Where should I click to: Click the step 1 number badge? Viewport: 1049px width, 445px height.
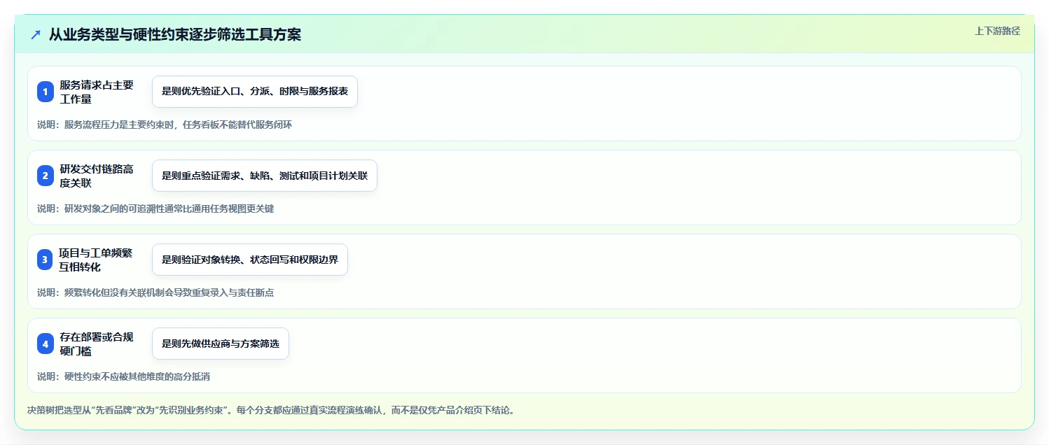pos(46,92)
